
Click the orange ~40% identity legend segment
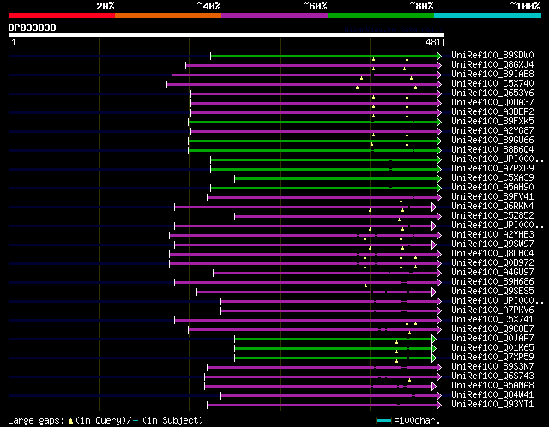point(168,15)
